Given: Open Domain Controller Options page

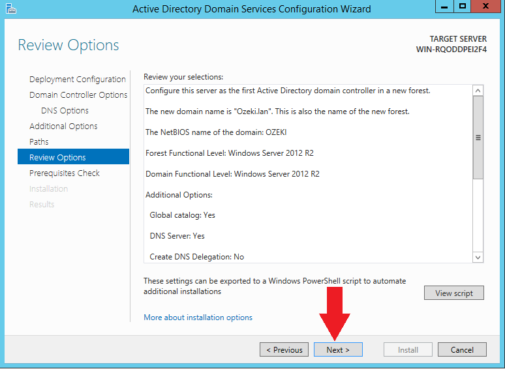Looking at the screenshot, I should [78, 95].
